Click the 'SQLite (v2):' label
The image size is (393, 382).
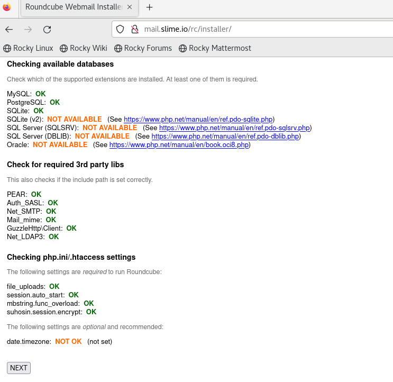[x=25, y=120]
